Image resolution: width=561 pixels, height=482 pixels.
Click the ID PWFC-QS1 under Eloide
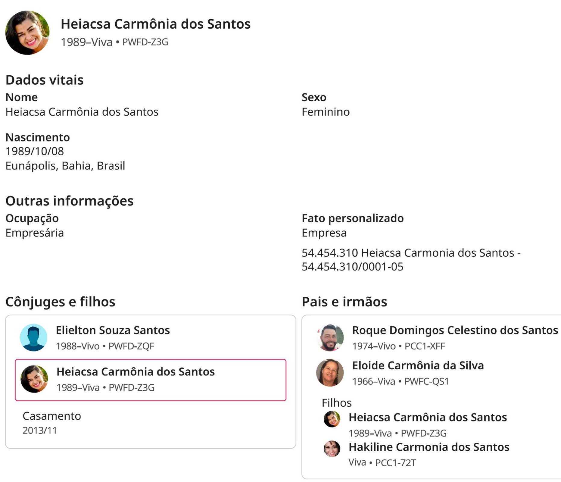tap(426, 381)
